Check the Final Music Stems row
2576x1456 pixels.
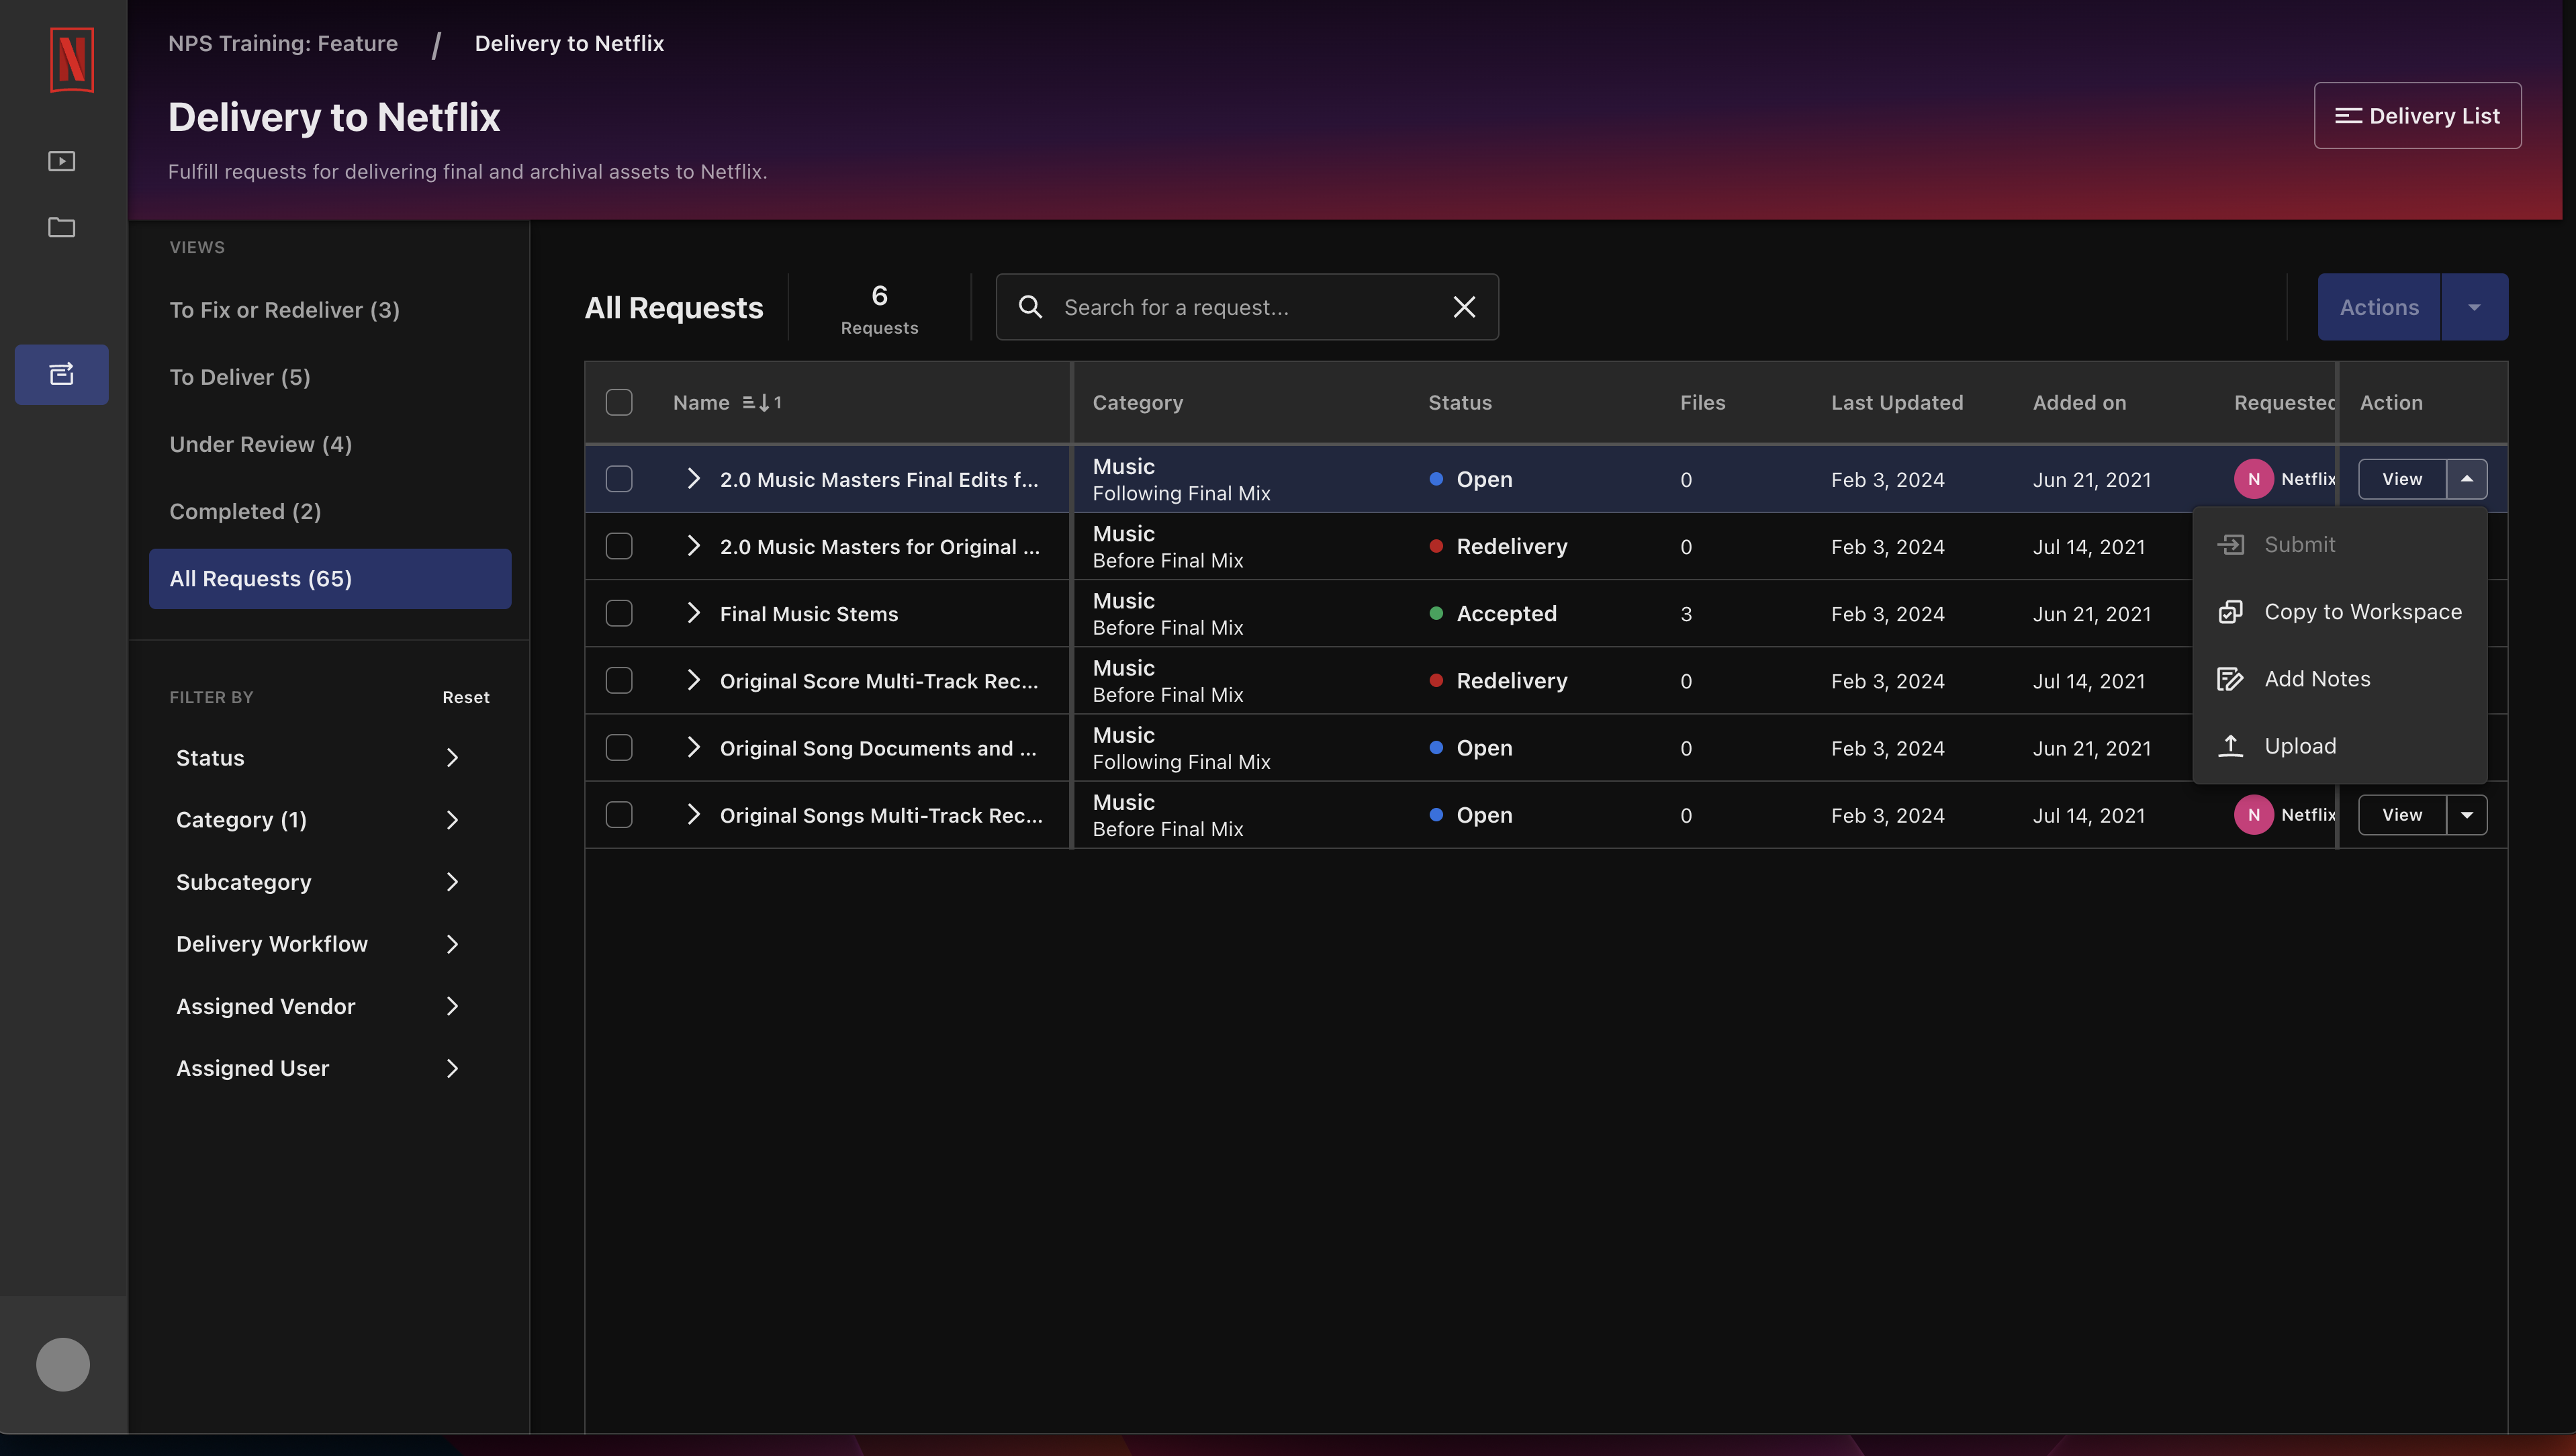point(619,613)
